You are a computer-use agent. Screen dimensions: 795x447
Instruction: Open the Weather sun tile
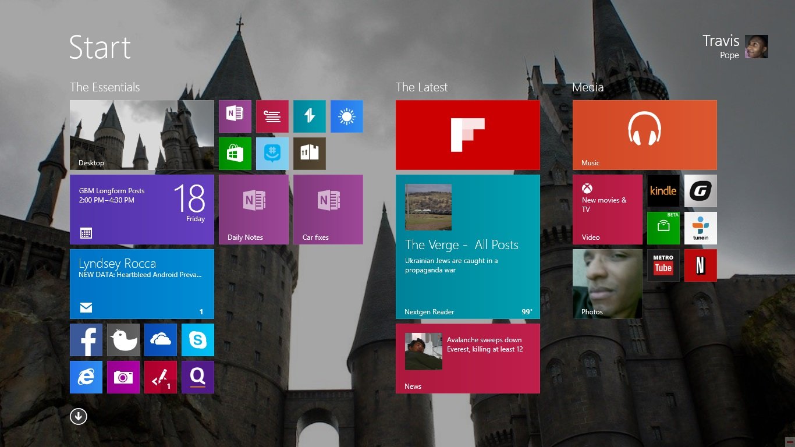pyautogui.click(x=347, y=116)
